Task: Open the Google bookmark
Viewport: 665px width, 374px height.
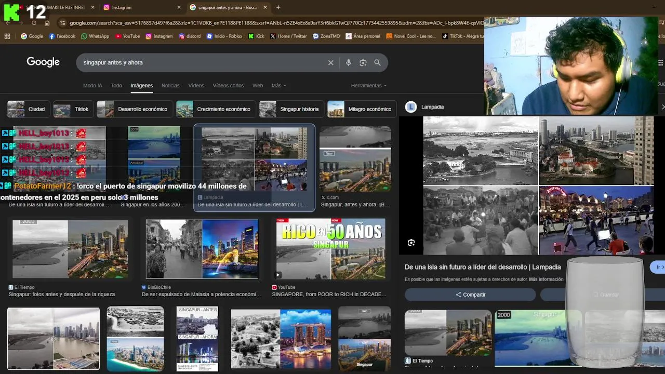Action: click(32, 36)
